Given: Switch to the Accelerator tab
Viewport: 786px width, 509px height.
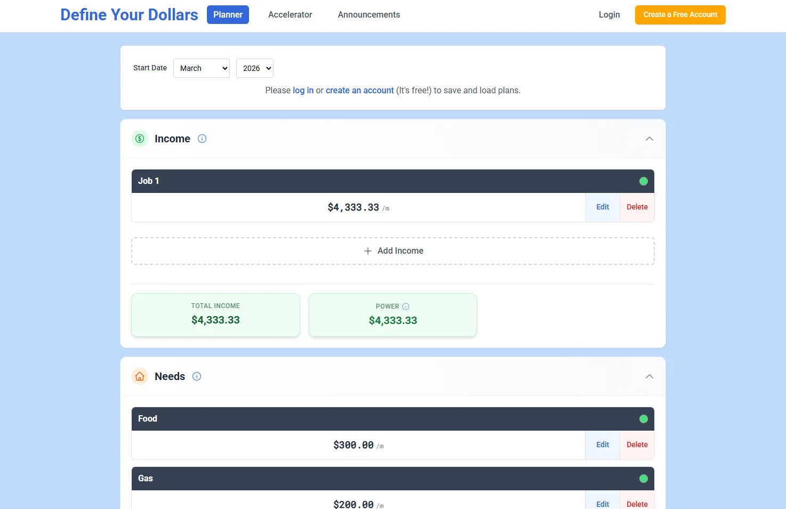Looking at the screenshot, I should coord(290,14).
